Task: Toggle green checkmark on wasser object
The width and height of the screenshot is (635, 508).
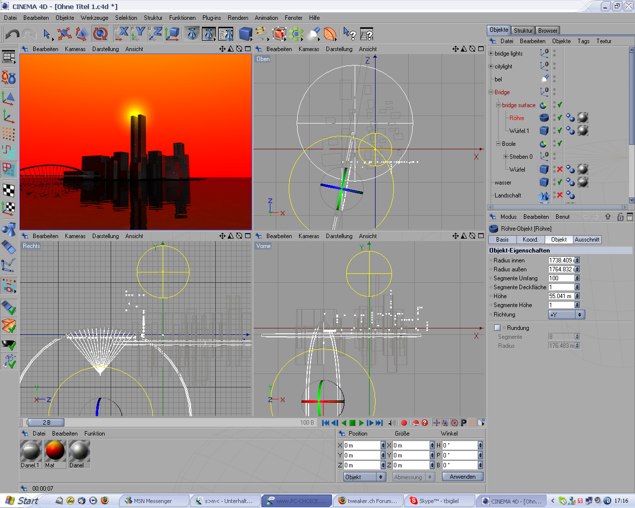Action: point(560,182)
